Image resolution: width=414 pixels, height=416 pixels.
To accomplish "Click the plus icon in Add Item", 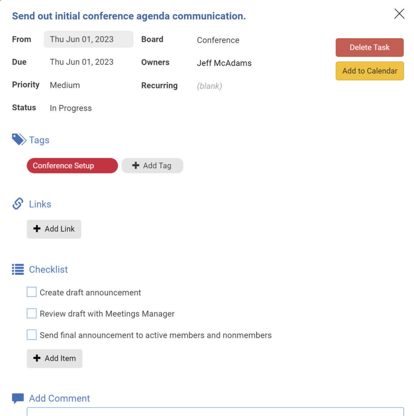I will pos(37,358).
